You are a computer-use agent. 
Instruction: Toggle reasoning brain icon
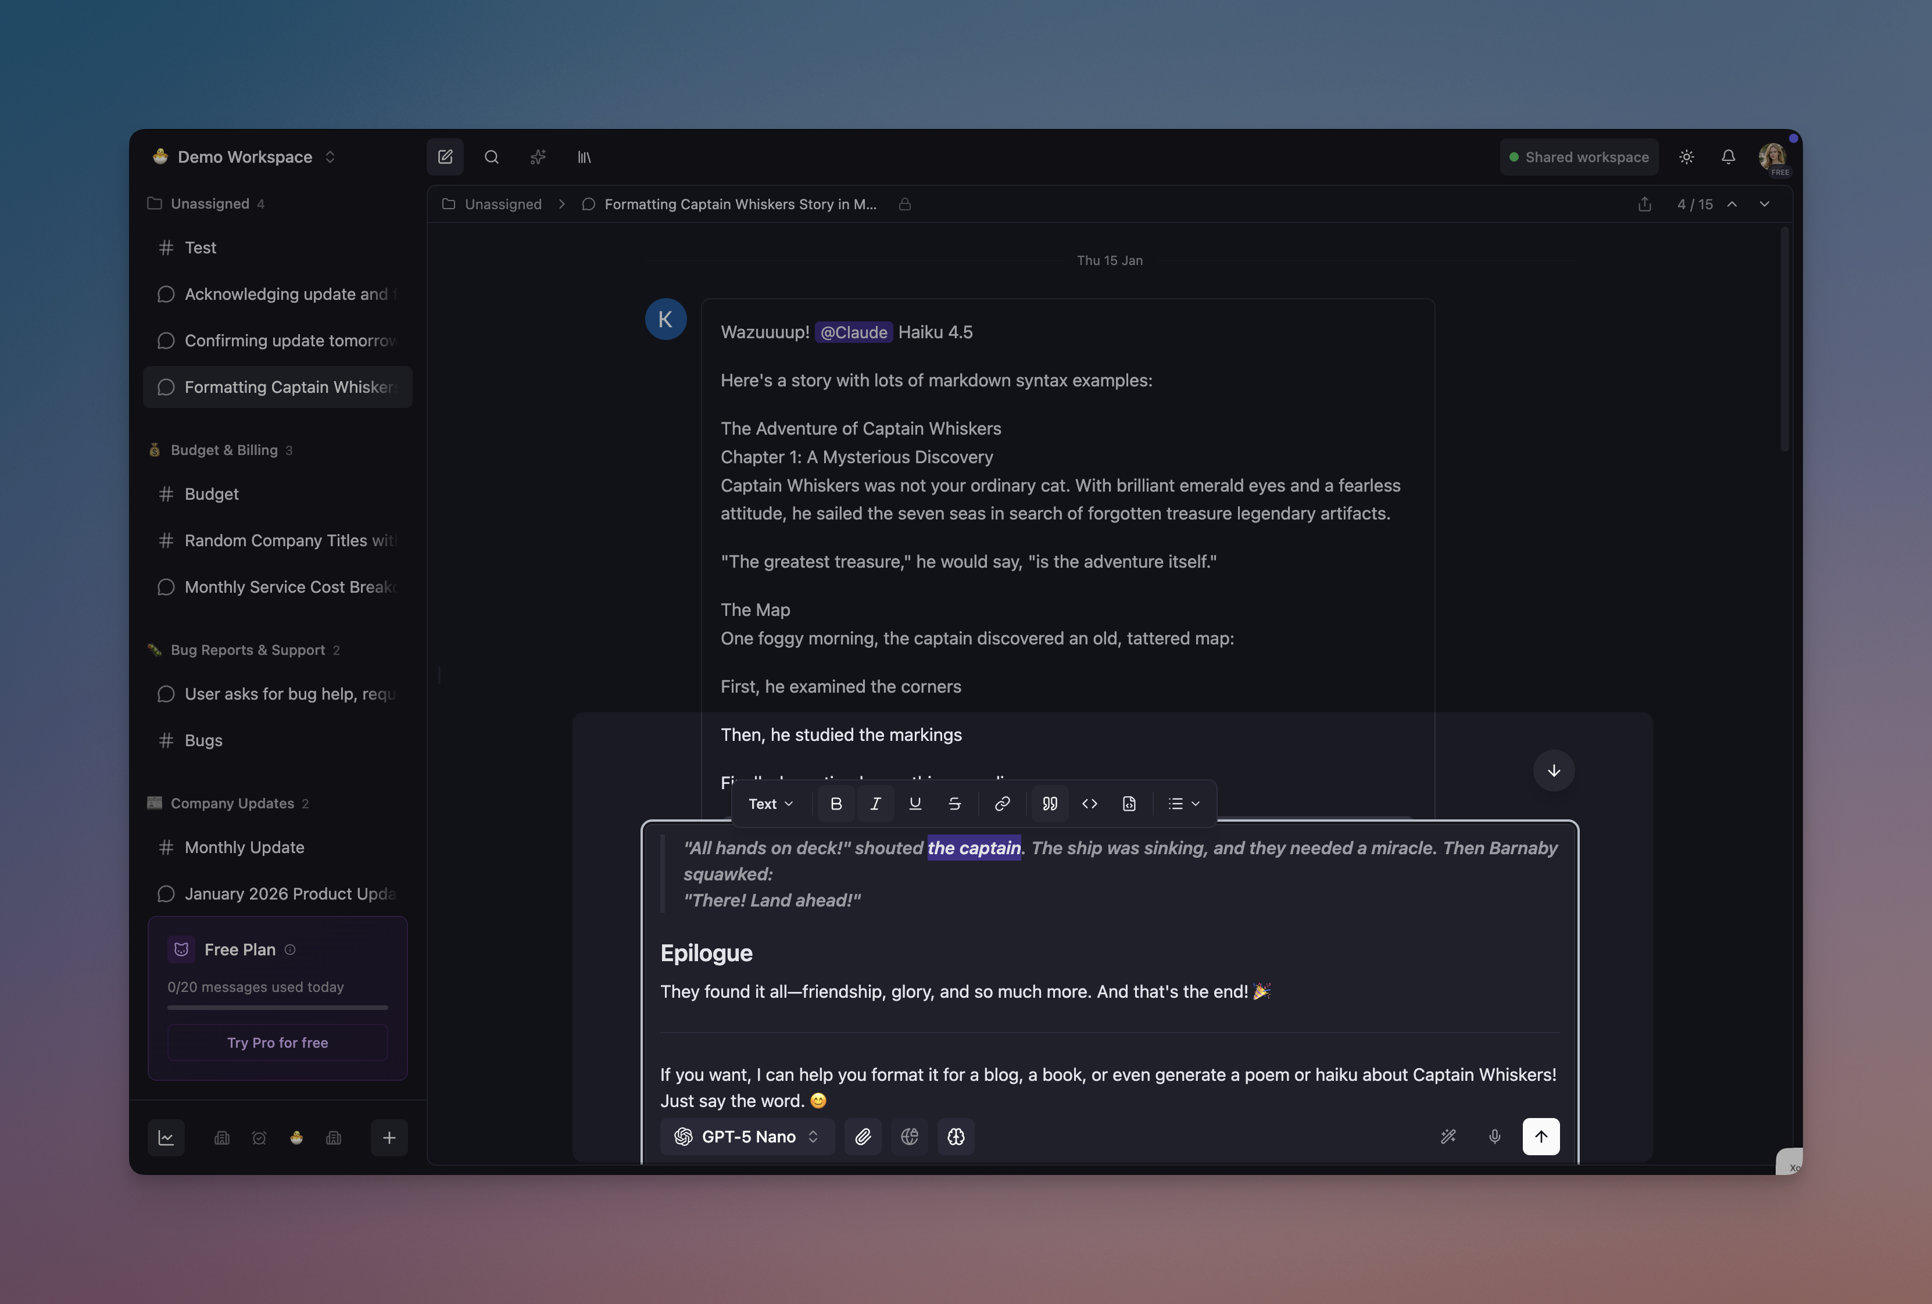pyautogui.click(x=956, y=1136)
